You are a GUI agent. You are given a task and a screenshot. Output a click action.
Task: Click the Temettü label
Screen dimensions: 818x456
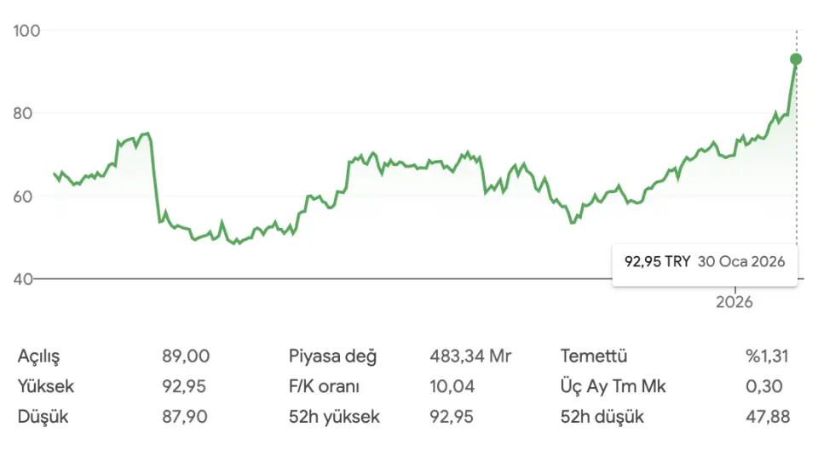coord(594,356)
